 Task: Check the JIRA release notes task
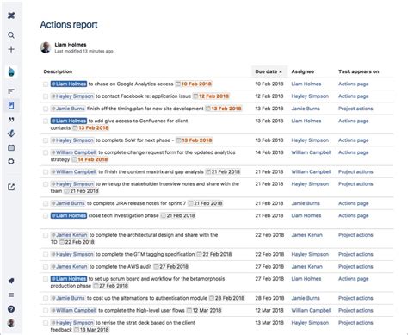[46, 203]
